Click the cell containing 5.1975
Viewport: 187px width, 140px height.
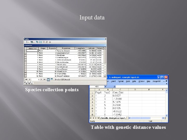click(120, 102)
